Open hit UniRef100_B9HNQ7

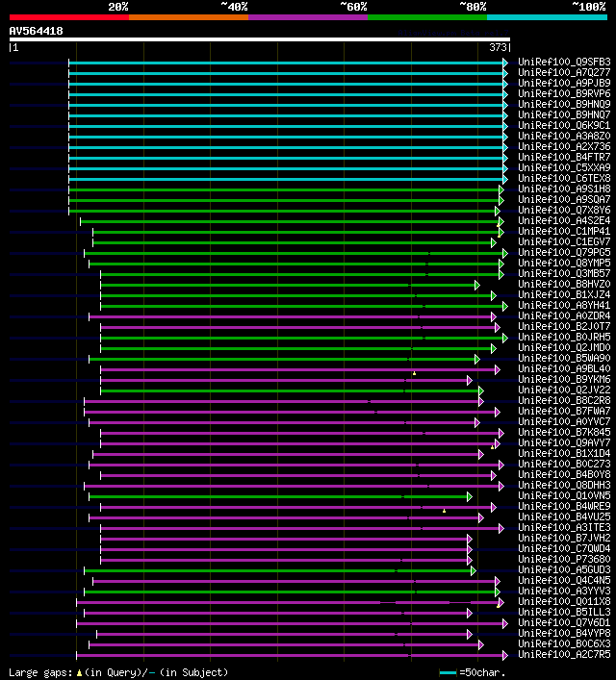click(x=564, y=114)
